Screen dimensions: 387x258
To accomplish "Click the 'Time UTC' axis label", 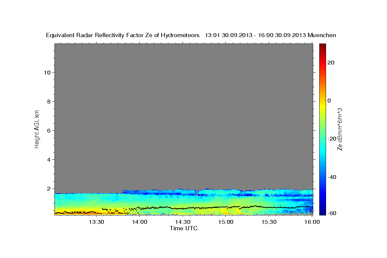I will pos(184,228).
